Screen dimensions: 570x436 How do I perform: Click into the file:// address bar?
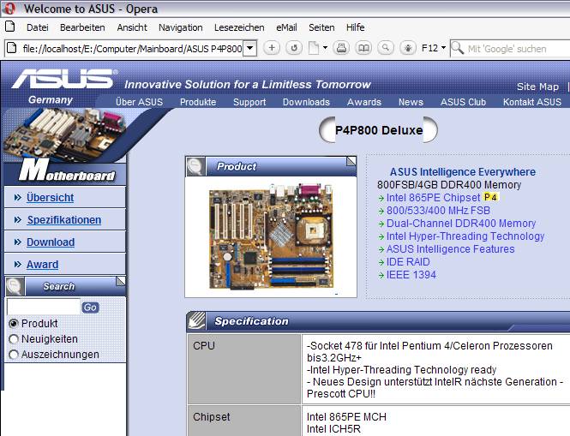click(x=132, y=48)
